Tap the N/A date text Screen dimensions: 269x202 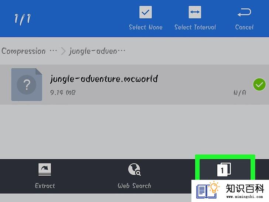click(x=240, y=93)
